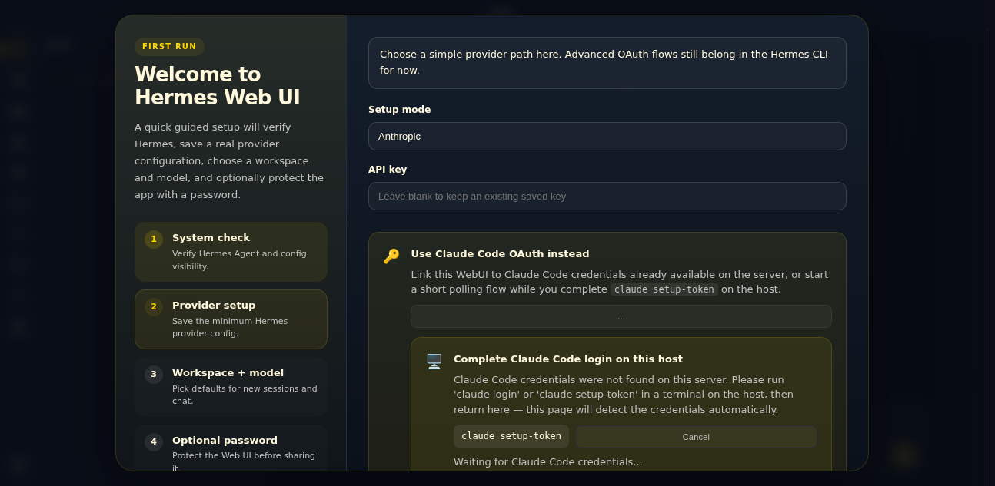
Task: Open the Setup mode dropdown showing Anthropic
Action: pyautogui.click(x=607, y=136)
